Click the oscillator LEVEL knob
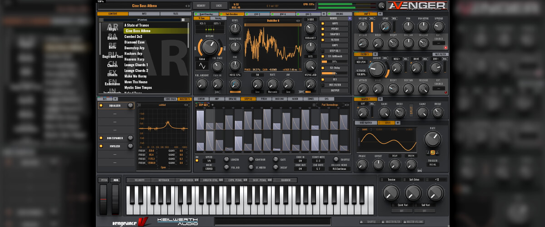The height and width of the screenshot is (227, 545). 235,28
